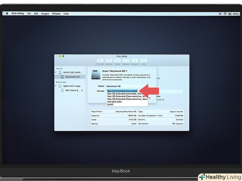Screen dimensions: 242x181
Task: Click the green zoom window button
Action: (63, 56)
